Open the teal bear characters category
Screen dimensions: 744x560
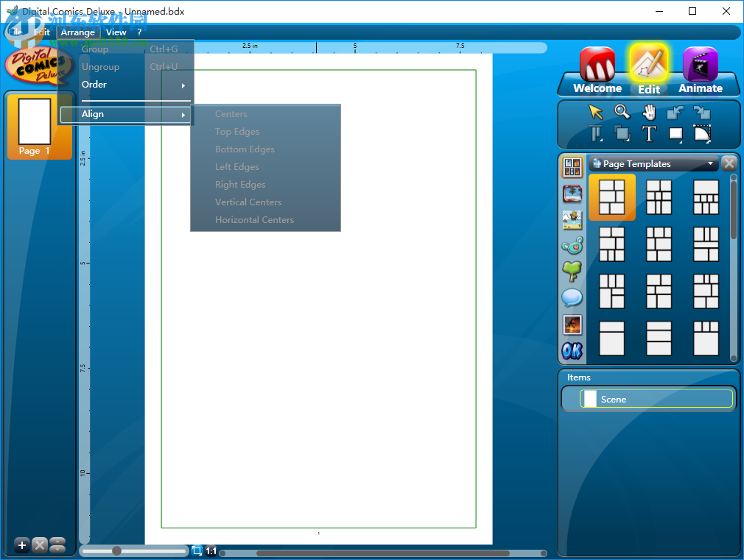(x=572, y=246)
